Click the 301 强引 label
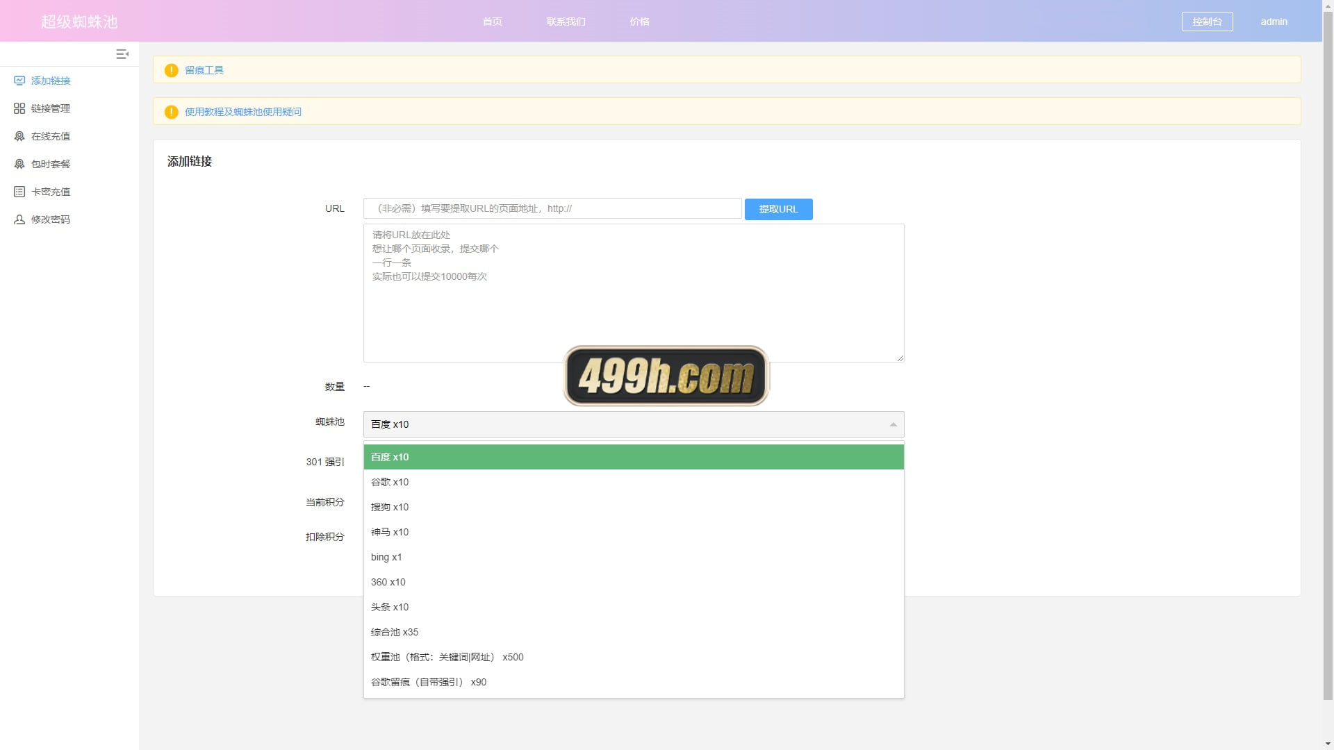 [x=325, y=462]
